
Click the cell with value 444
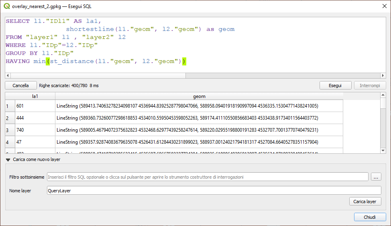pos(35,118)
